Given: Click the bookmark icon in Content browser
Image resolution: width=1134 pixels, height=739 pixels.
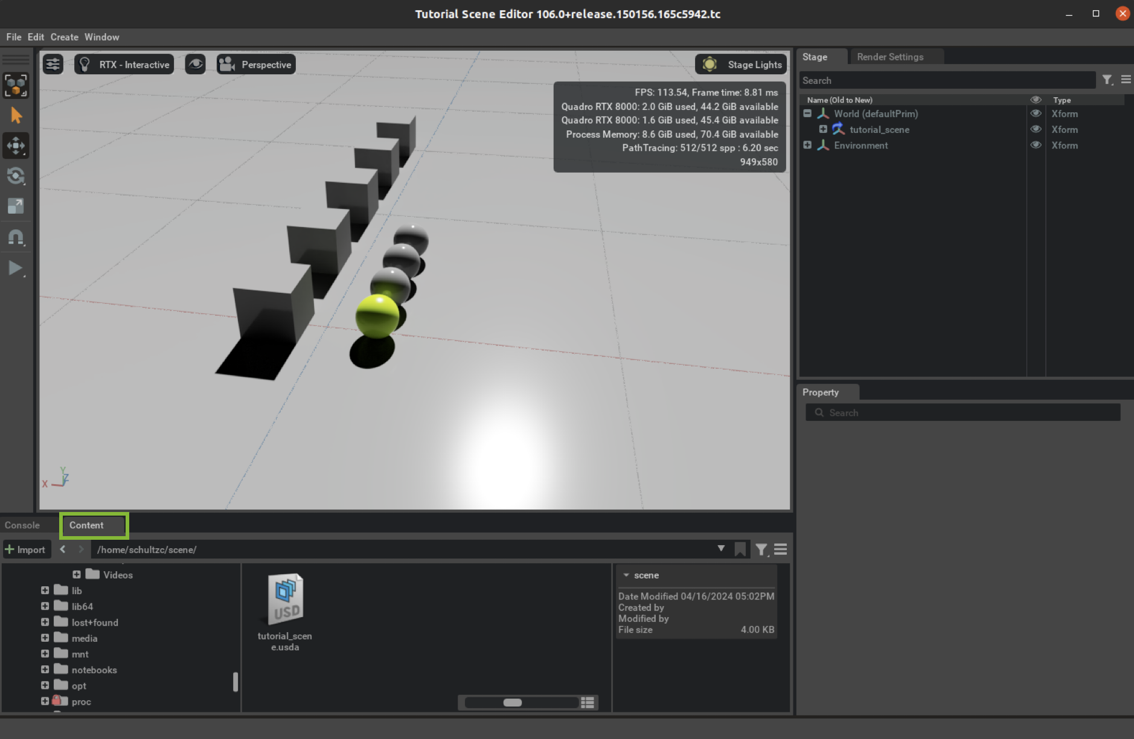Looking at the screenshot, I should (740, 549).
